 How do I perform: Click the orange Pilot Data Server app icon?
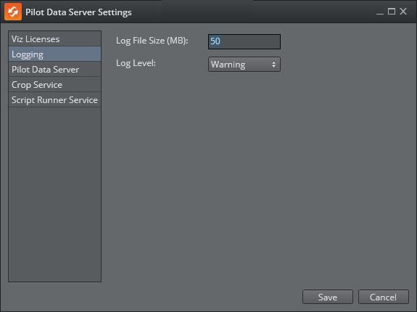tap(13, 12)
